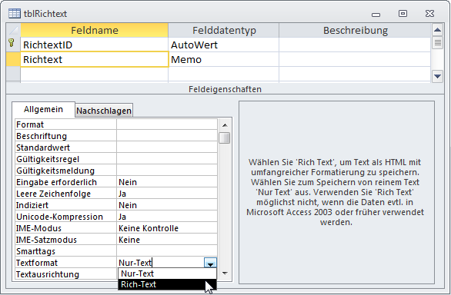The image size is (451, 295).
Task: Click the Textausrichtung property label
Action: point(48,274)
